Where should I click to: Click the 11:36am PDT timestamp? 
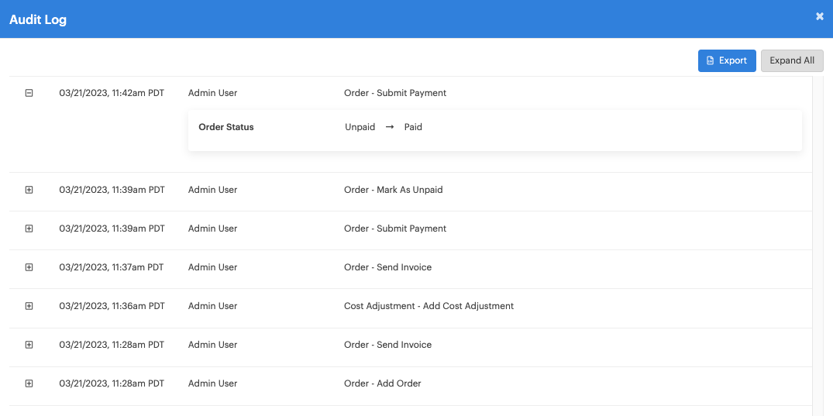(x=112, y=306)
